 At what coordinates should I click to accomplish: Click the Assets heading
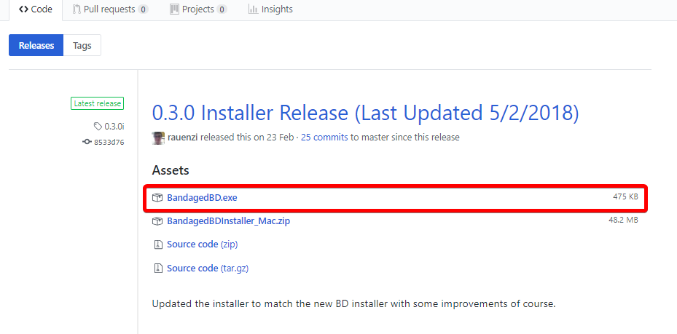pos(171,170)
